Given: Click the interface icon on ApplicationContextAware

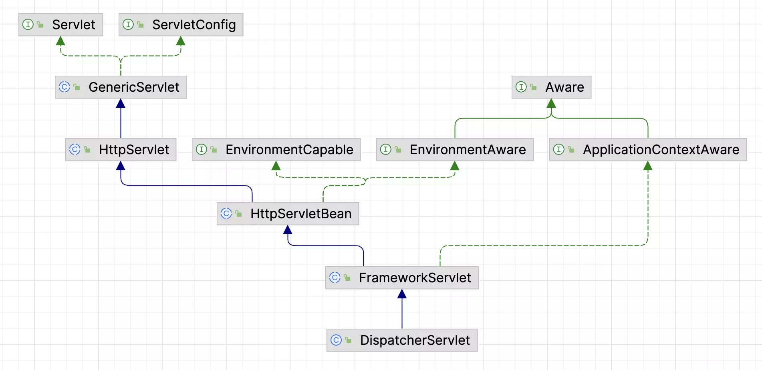Looking at the screenshot, I should pyautogui.click(x=559, y=149).
